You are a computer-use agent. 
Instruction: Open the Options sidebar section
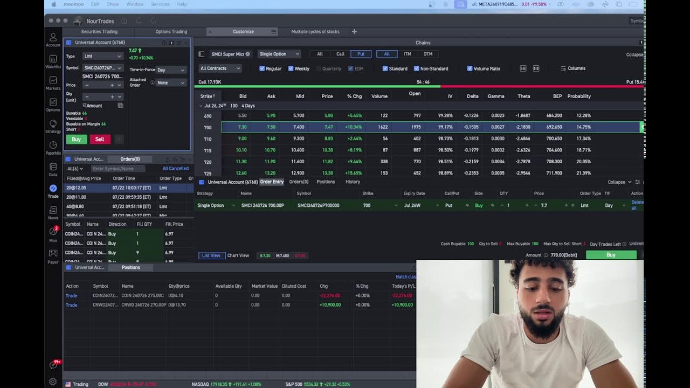53,105
